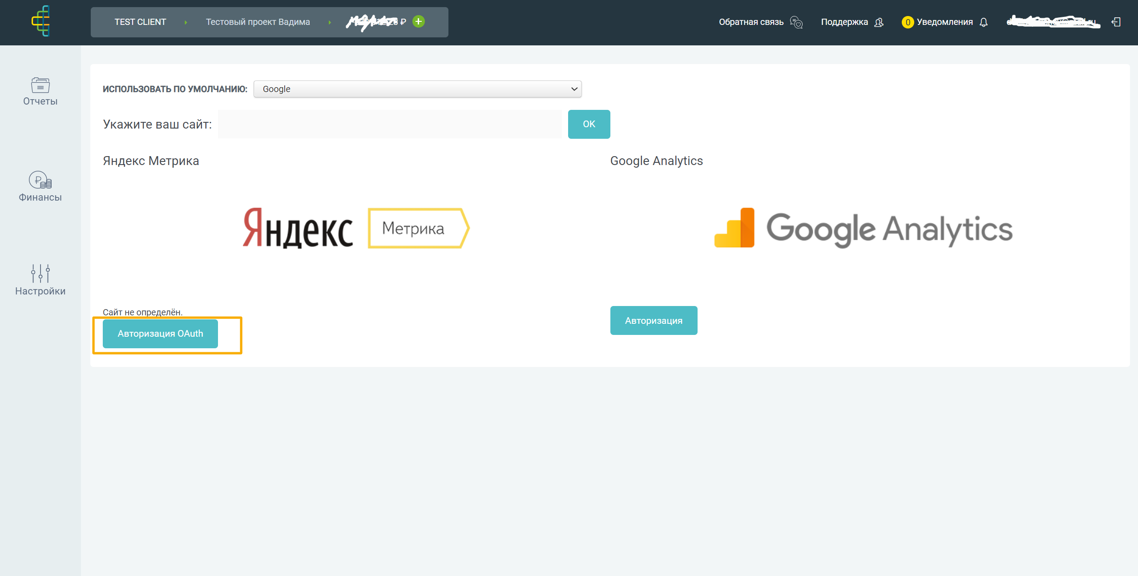Image resolution: width=1138 pixels, height=576 pixels.
Task: Focus the Укажите ваш сайт input field
Action: click(390, 124)
